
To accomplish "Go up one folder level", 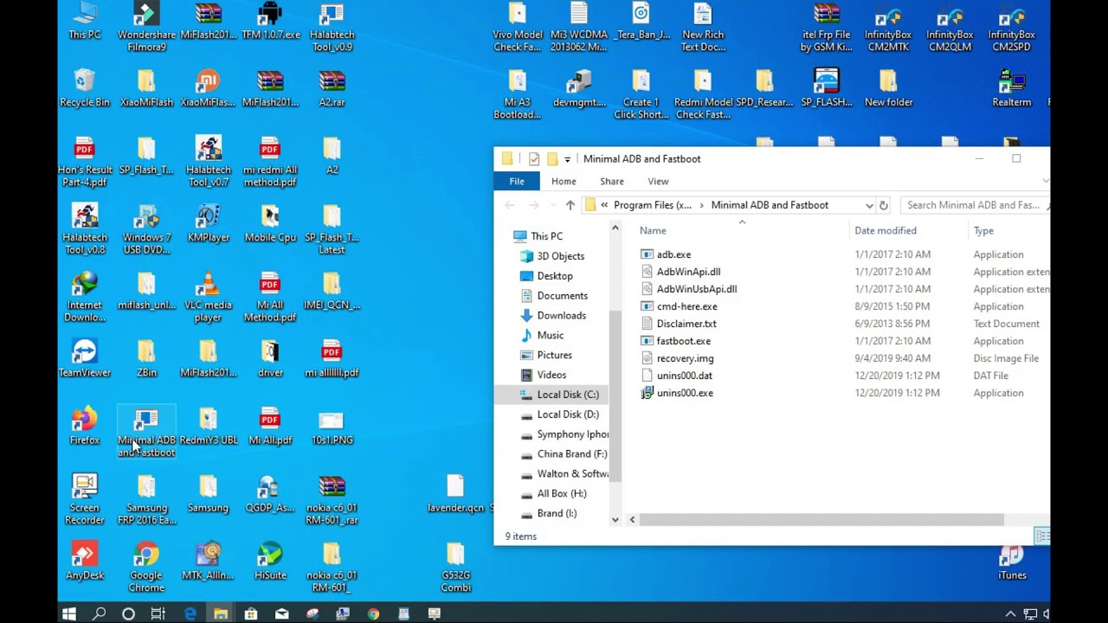I will (x=570, y=205).
